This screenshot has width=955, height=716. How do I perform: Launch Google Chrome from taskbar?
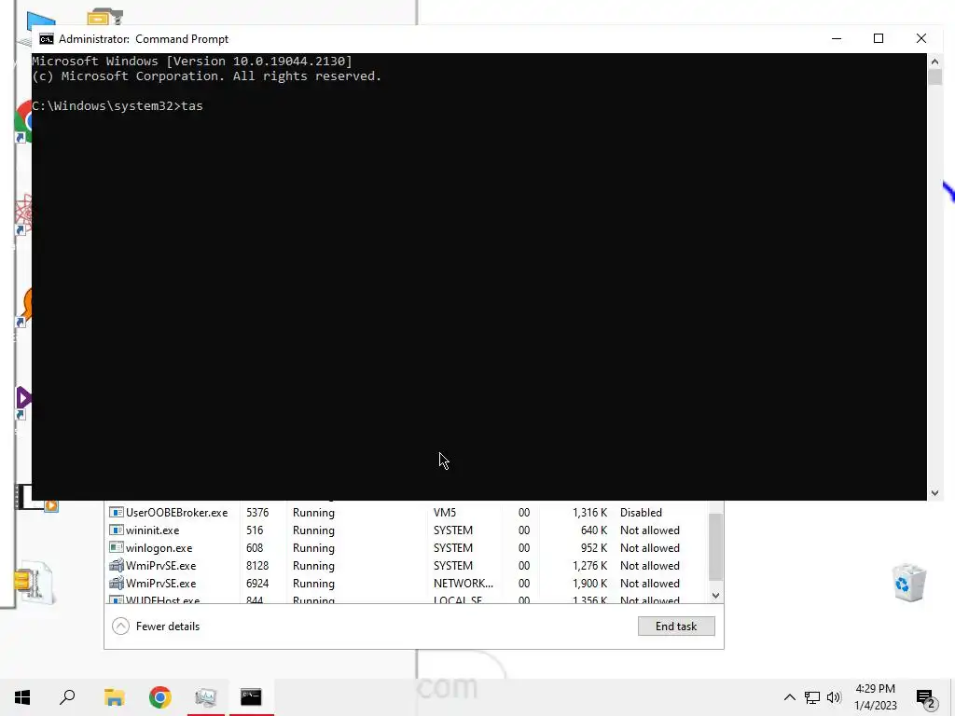pyautogui.click(x=159, y=697)
